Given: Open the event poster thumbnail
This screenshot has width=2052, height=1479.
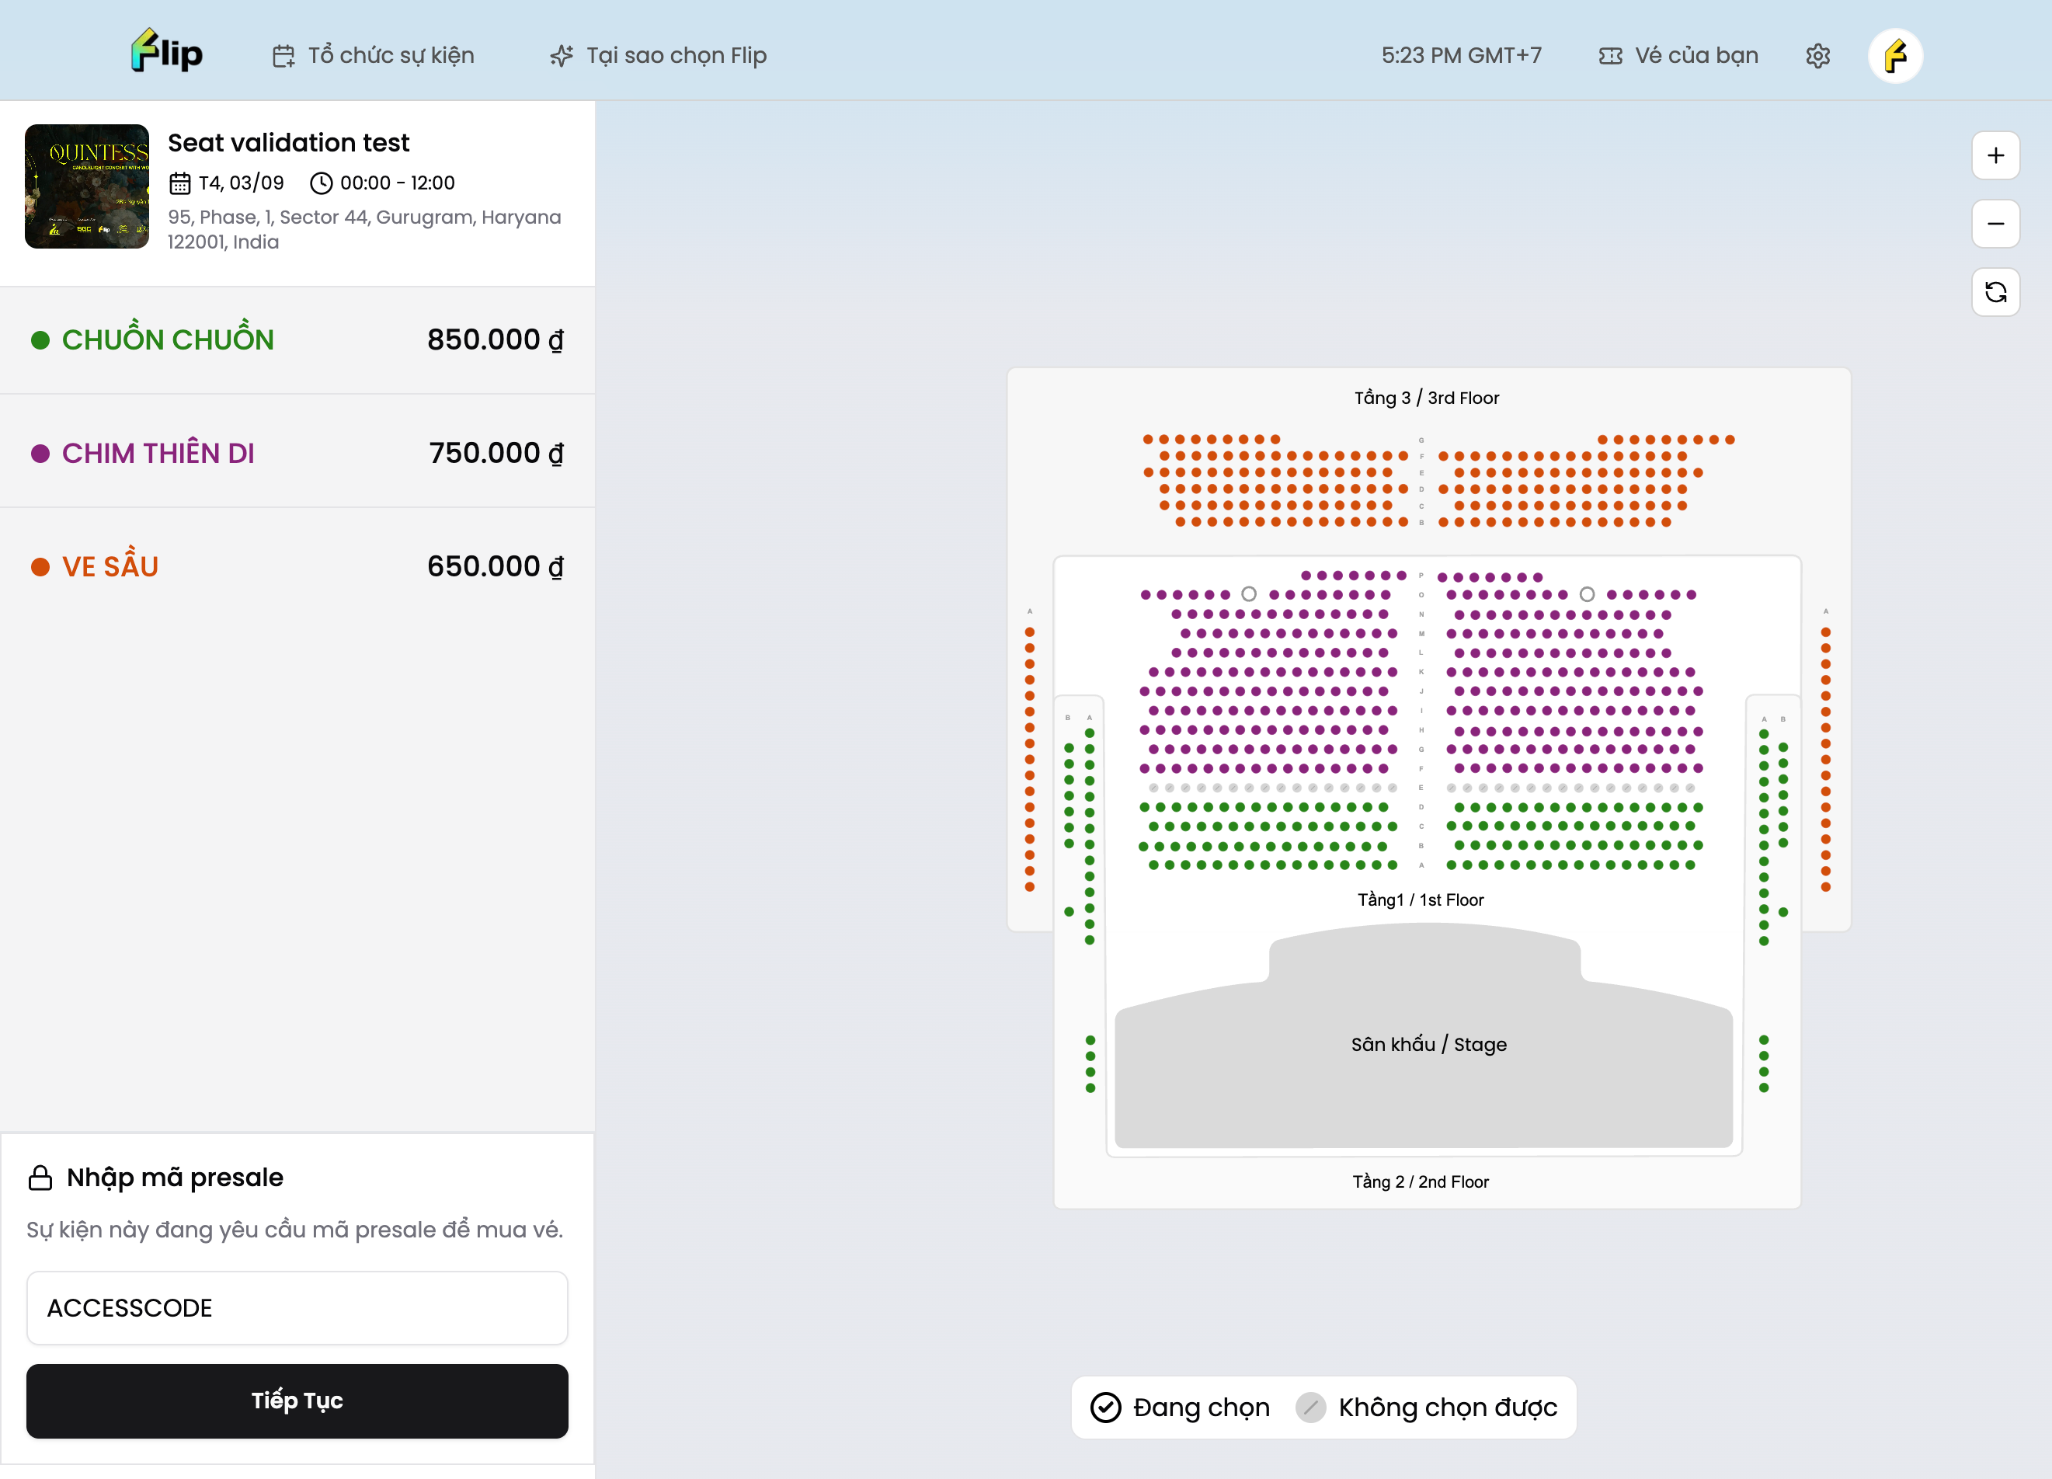Looking at the screenshot, I should point(87,186).
